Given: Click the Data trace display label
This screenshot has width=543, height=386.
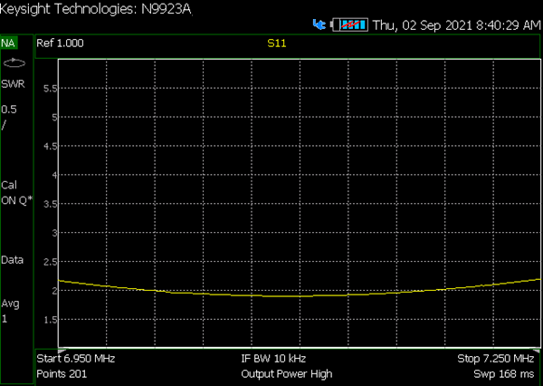Looking at the screenshot, I should pyautogui.click(x=12, y=260).
